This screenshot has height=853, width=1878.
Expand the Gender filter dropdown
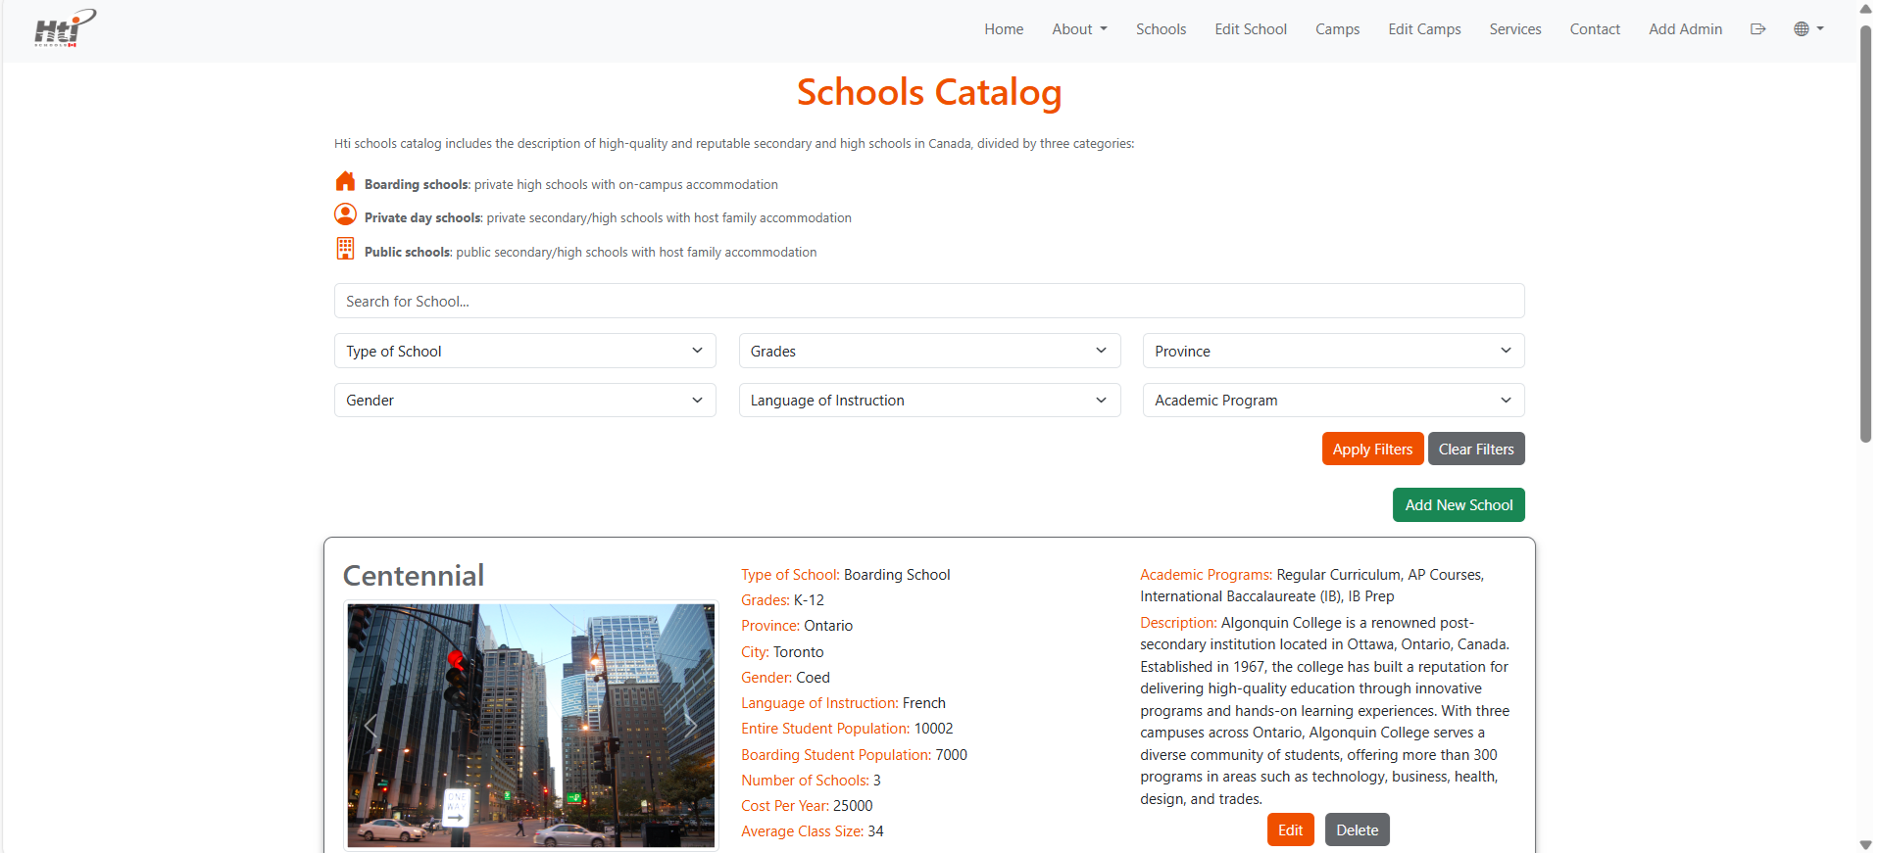[x=524, y=401]
